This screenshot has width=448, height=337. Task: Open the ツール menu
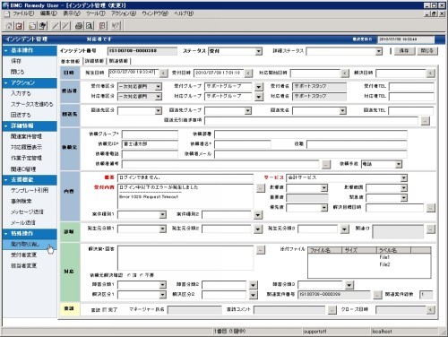(x=96, y=13)
